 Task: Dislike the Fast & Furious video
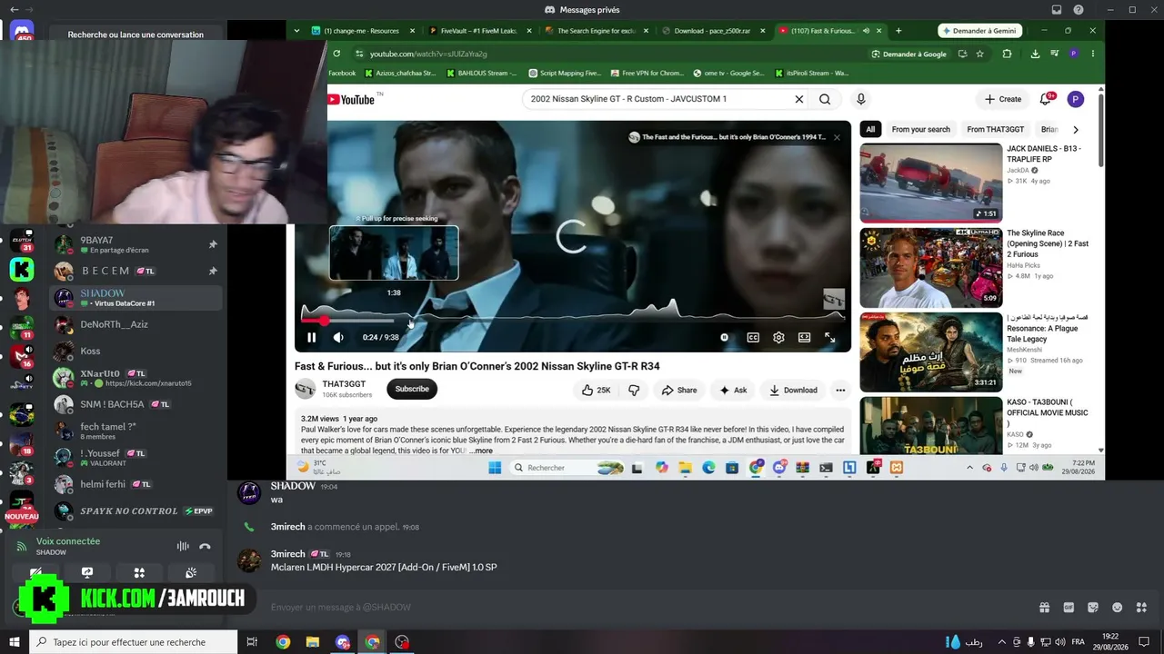click(x=634, y=390)
